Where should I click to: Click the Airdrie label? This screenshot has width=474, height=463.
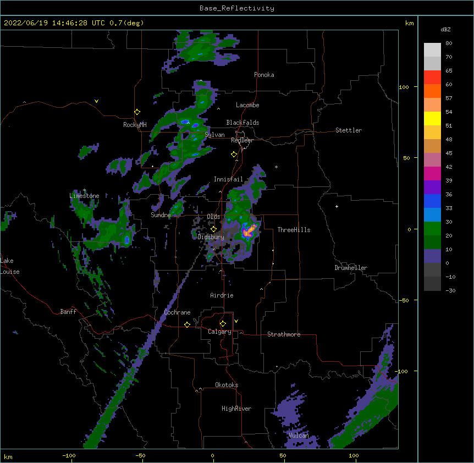click(x=222, y=295)
